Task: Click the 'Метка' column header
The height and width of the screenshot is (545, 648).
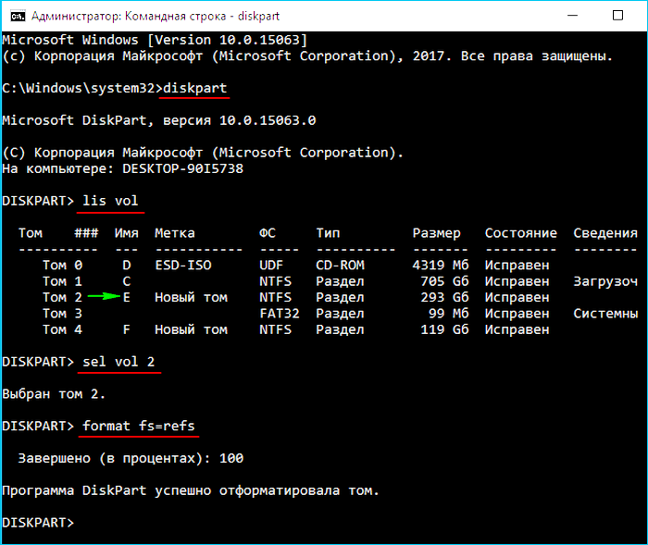Action: 174,233
